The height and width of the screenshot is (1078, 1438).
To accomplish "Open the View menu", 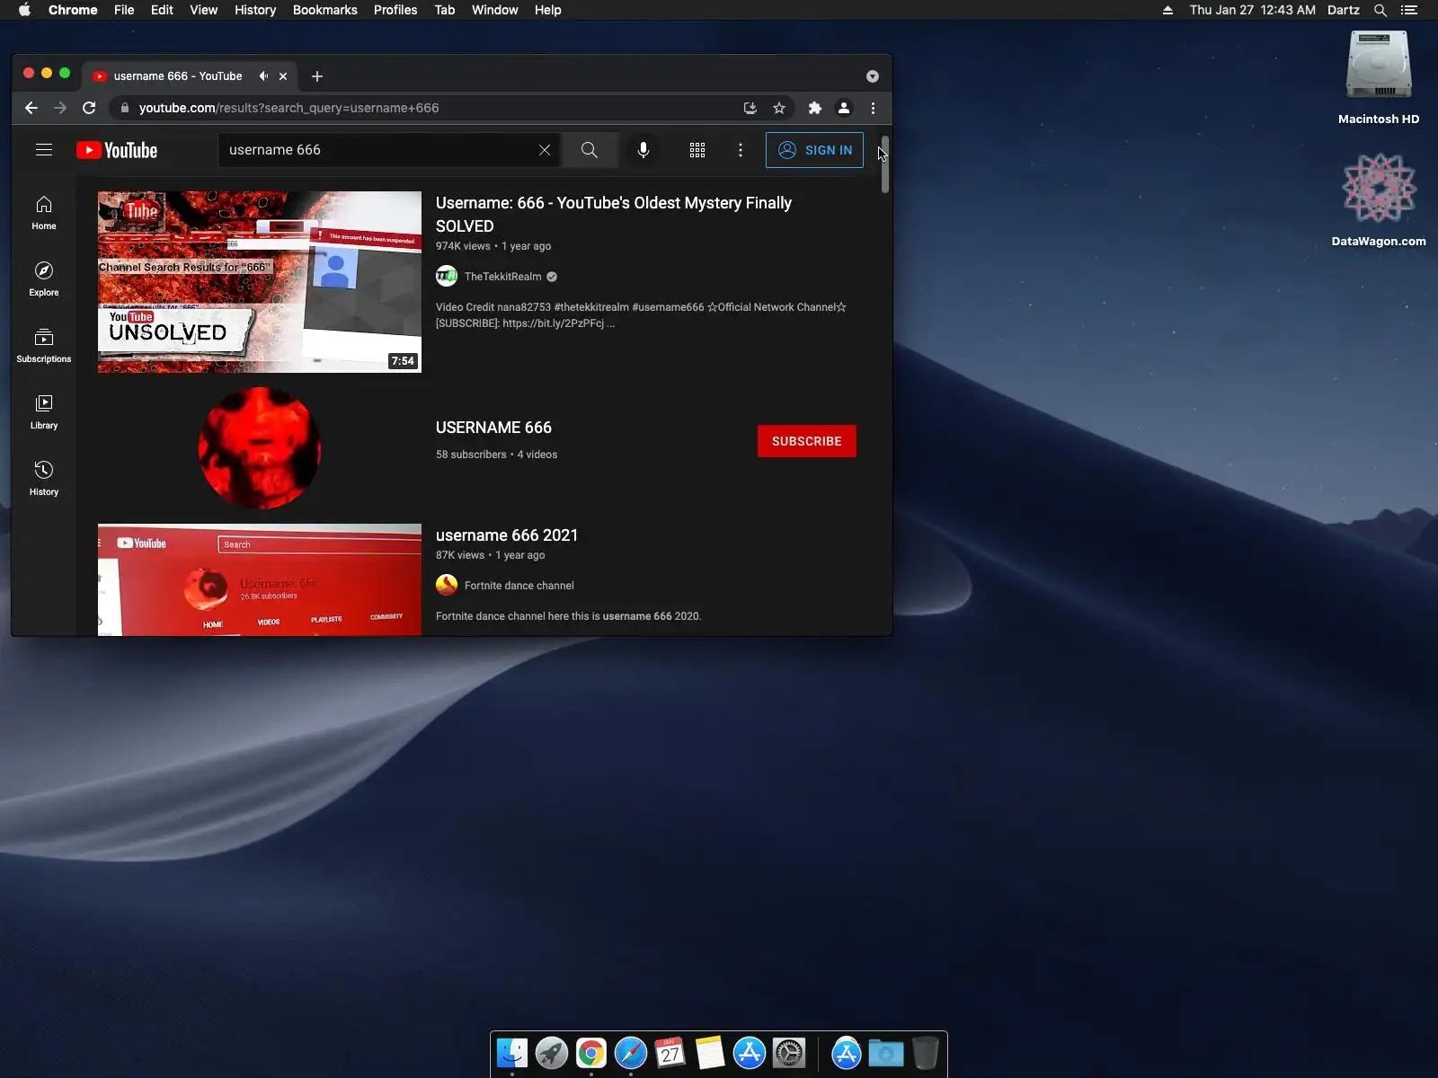I will pos(204,10).
